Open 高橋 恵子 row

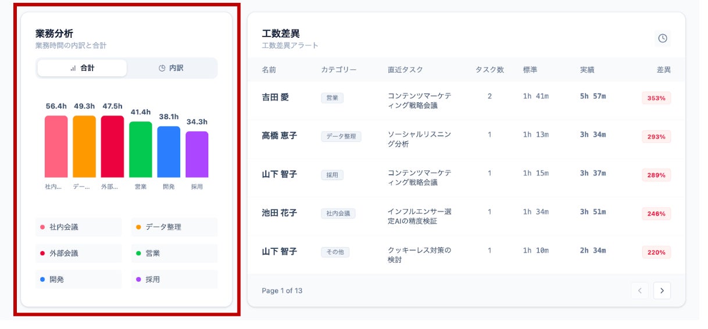[x=279, y=136]
